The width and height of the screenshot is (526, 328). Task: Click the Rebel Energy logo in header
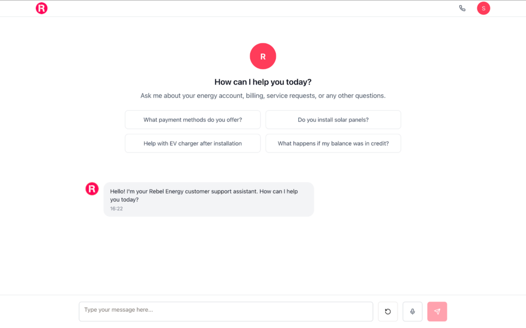pyautogui.click(x=42, y=8)
